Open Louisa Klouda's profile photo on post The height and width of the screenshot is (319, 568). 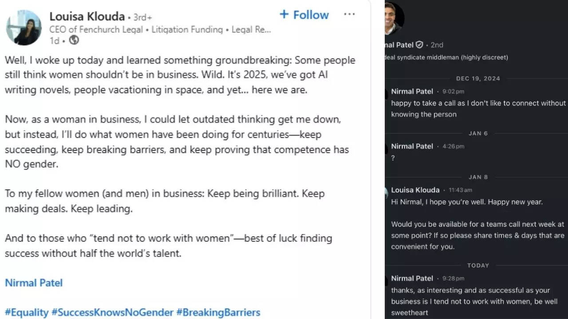coord(24,28)
